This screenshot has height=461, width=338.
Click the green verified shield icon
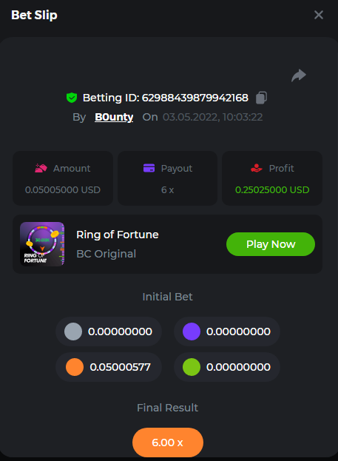72,98
